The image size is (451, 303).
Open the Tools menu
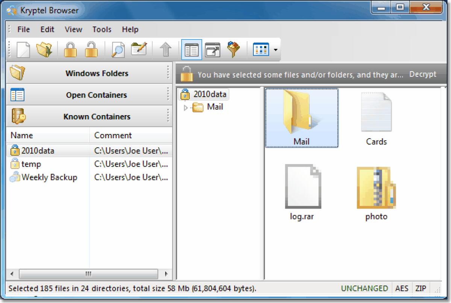[101, 29]
